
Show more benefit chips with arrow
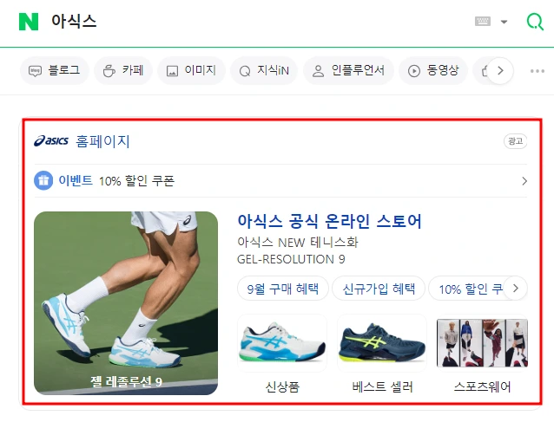pyautogui.click(x=516, y=289)
